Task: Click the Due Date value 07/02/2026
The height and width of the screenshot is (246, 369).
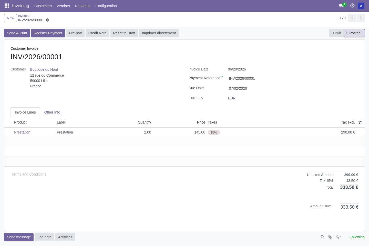Action: 238,88
